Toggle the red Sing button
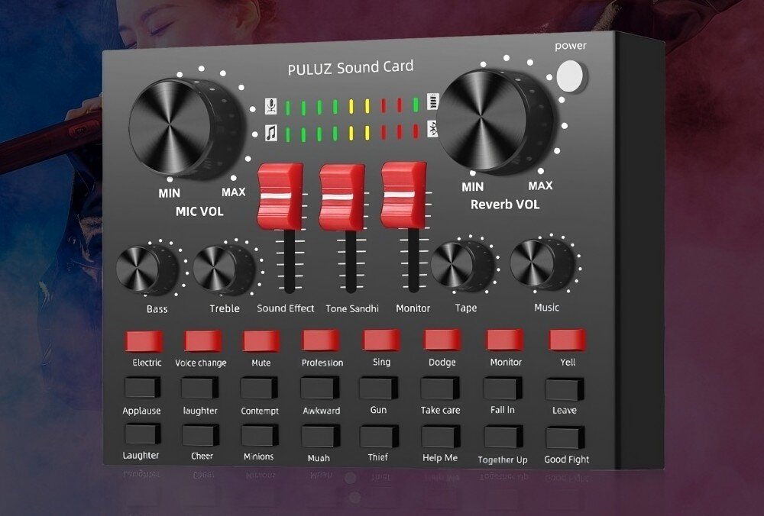Image resolution: width=764 pixels, height=516 pixels. (381, 340)
